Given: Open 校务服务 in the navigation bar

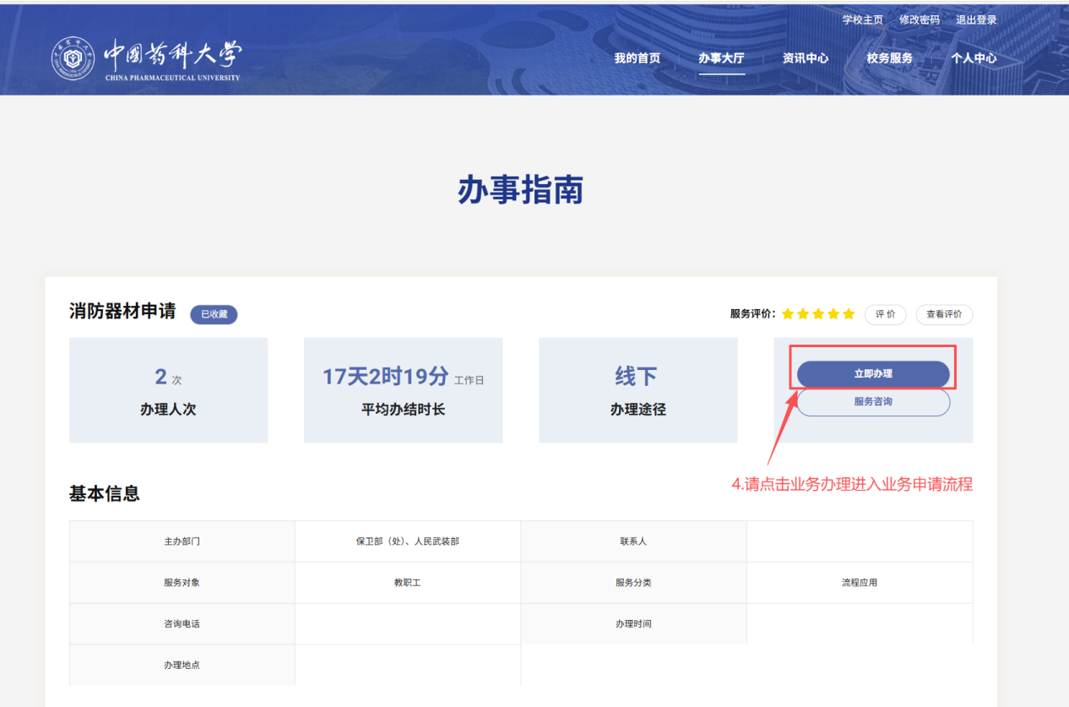Looking at the screenshot, I should (889, 58).
